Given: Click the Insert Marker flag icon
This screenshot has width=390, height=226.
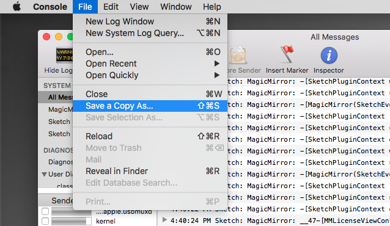Looking at the screenshot, I should coord(287,54).
